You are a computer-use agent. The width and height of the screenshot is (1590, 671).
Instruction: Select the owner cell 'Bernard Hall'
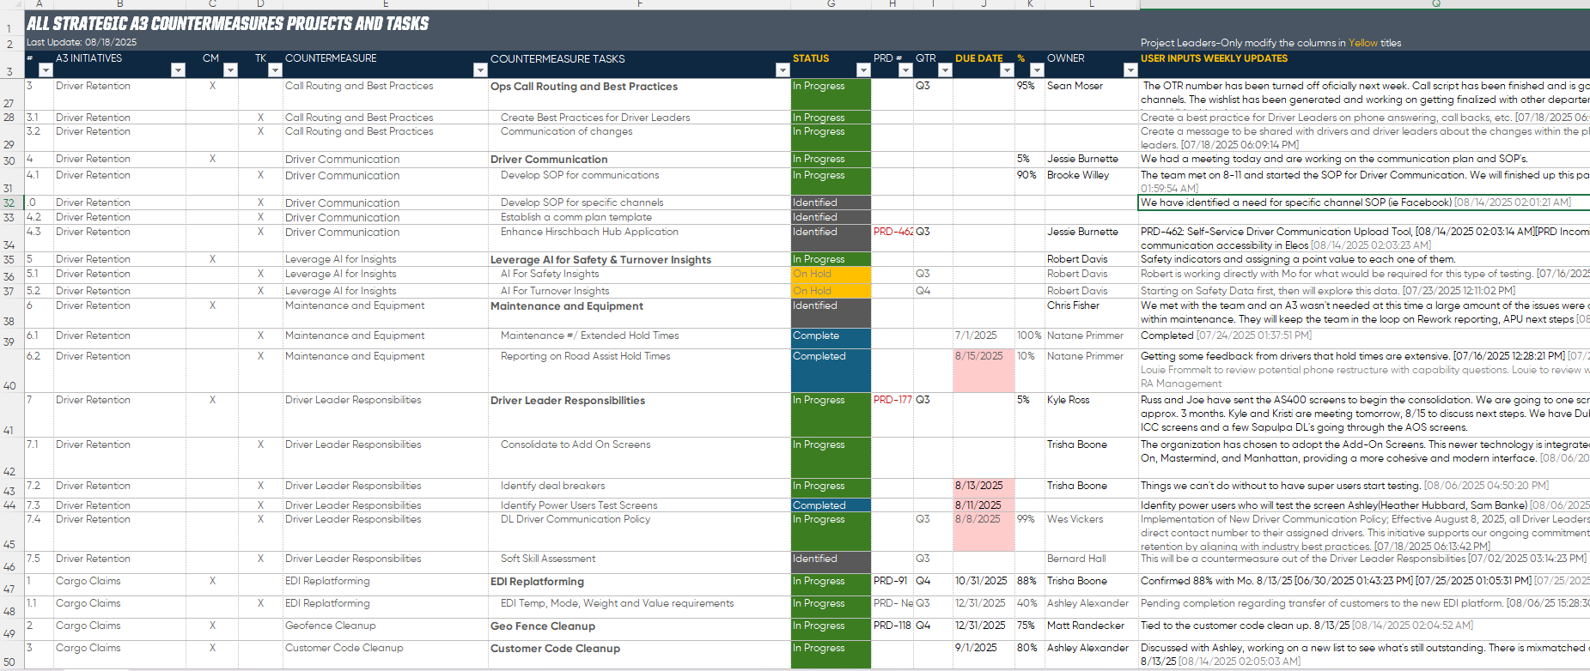(x=1092, y=562)
